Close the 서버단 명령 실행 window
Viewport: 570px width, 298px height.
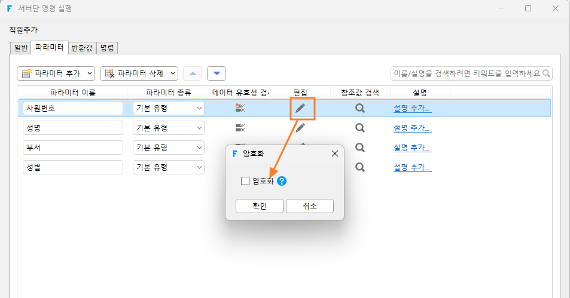click(x=556, y=8)
